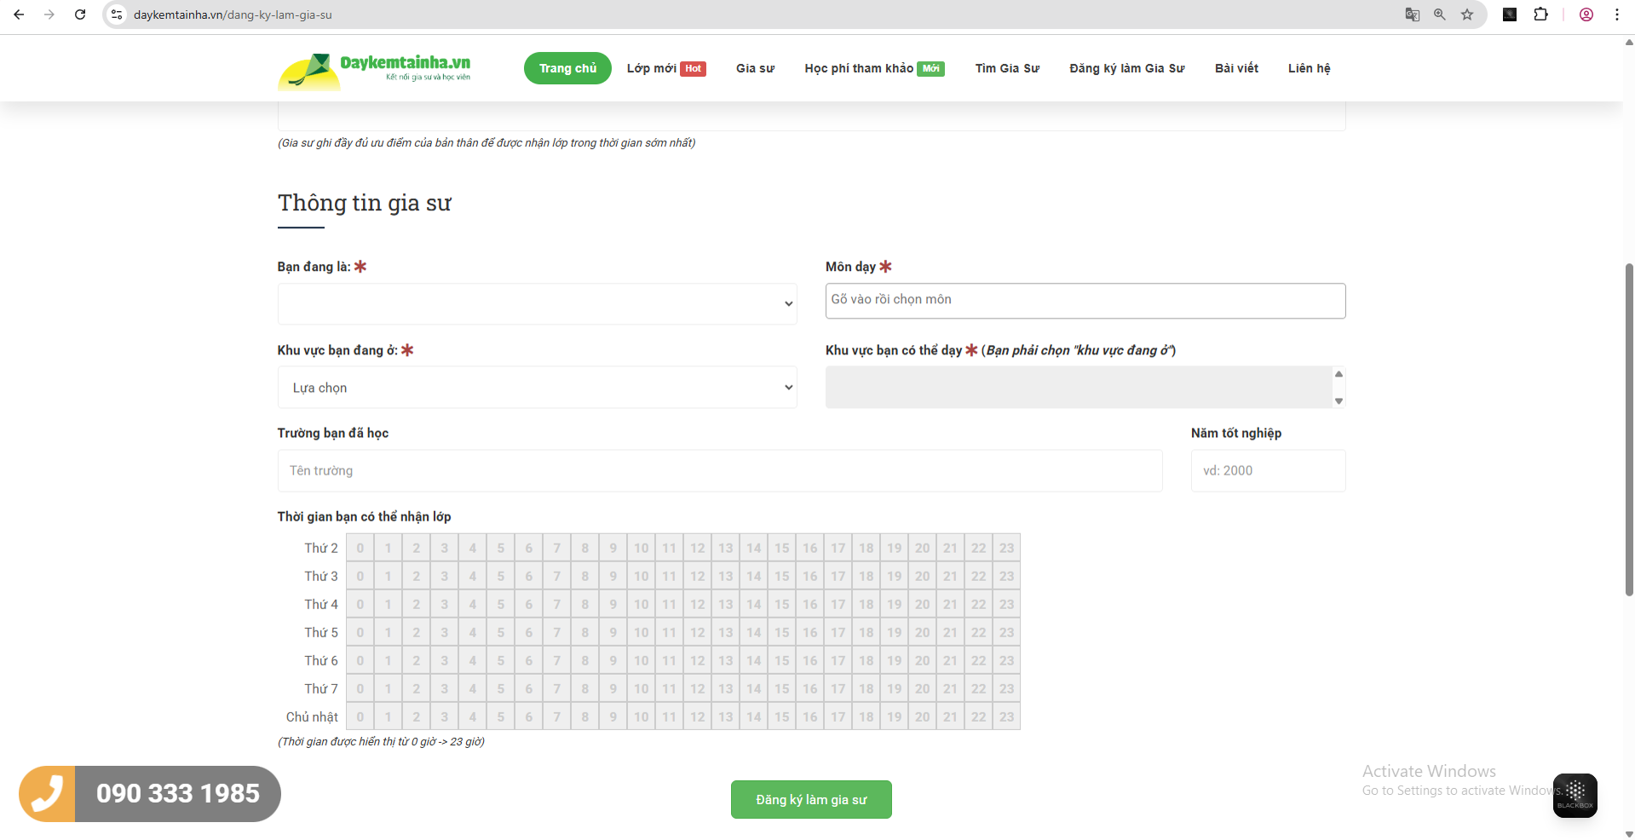Screen dimensions: 1635x840
Task: Click the orange phone call icon
Action: click(x=48, y=793)
